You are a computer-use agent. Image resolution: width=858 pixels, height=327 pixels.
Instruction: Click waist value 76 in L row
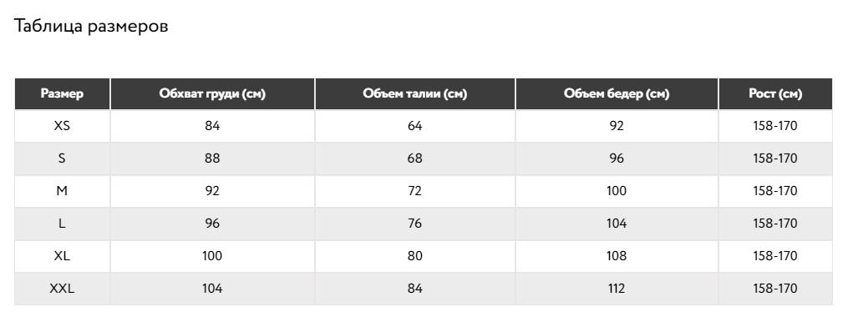(414, 223)
